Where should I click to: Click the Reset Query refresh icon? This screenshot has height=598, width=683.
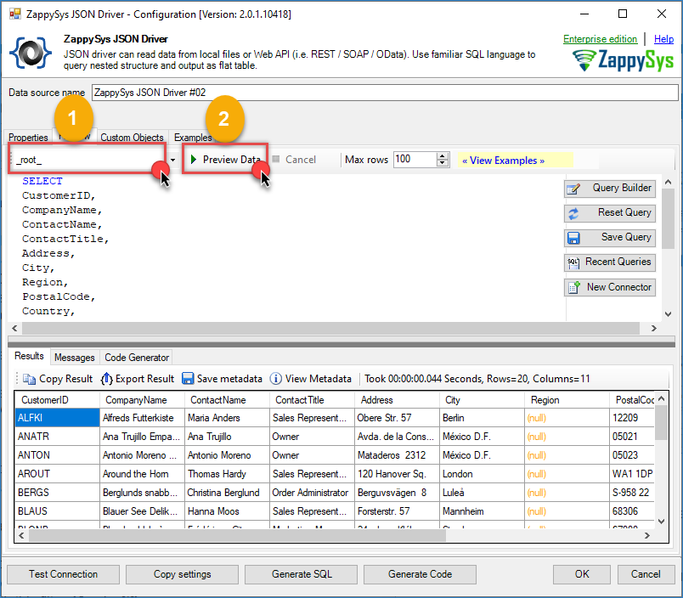(x=573, y=213)
